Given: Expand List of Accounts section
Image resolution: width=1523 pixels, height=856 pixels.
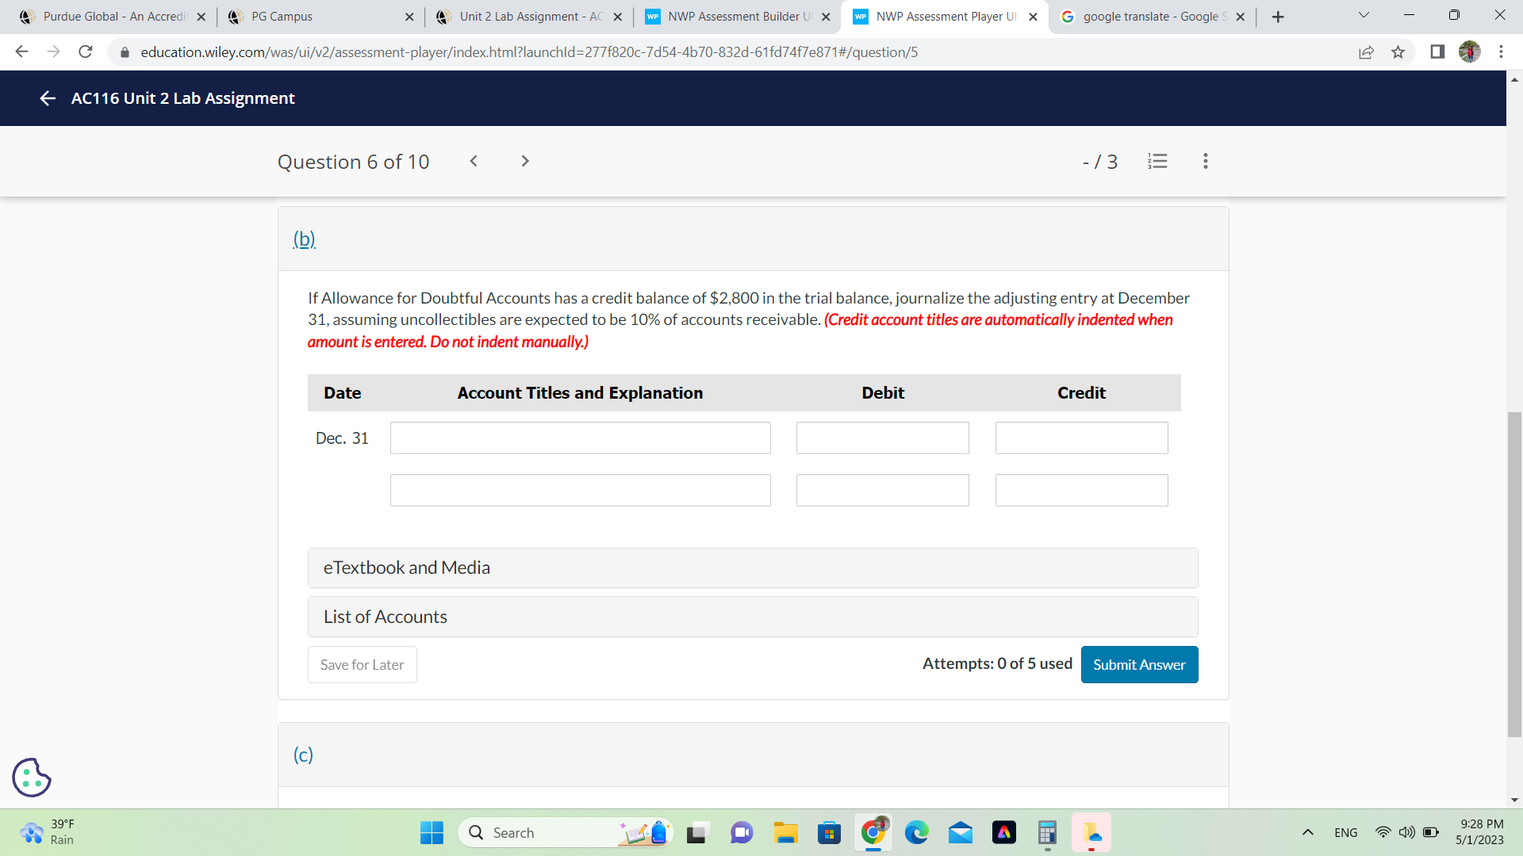Looking at the screenshot, I should tap(752, 617).
